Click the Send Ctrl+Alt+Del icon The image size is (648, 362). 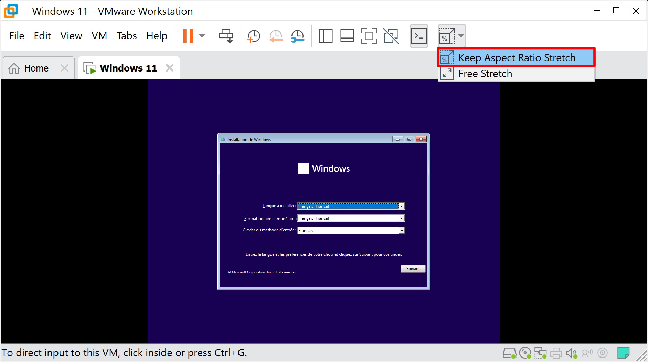coord(226,36)
